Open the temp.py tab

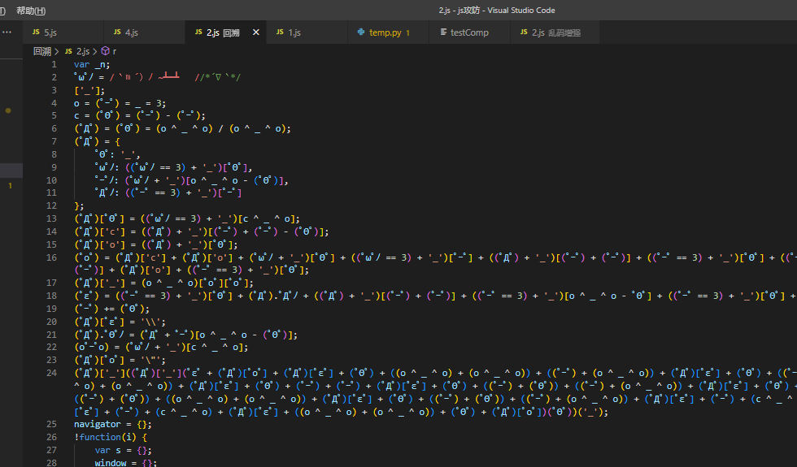(x=389, y=32)
